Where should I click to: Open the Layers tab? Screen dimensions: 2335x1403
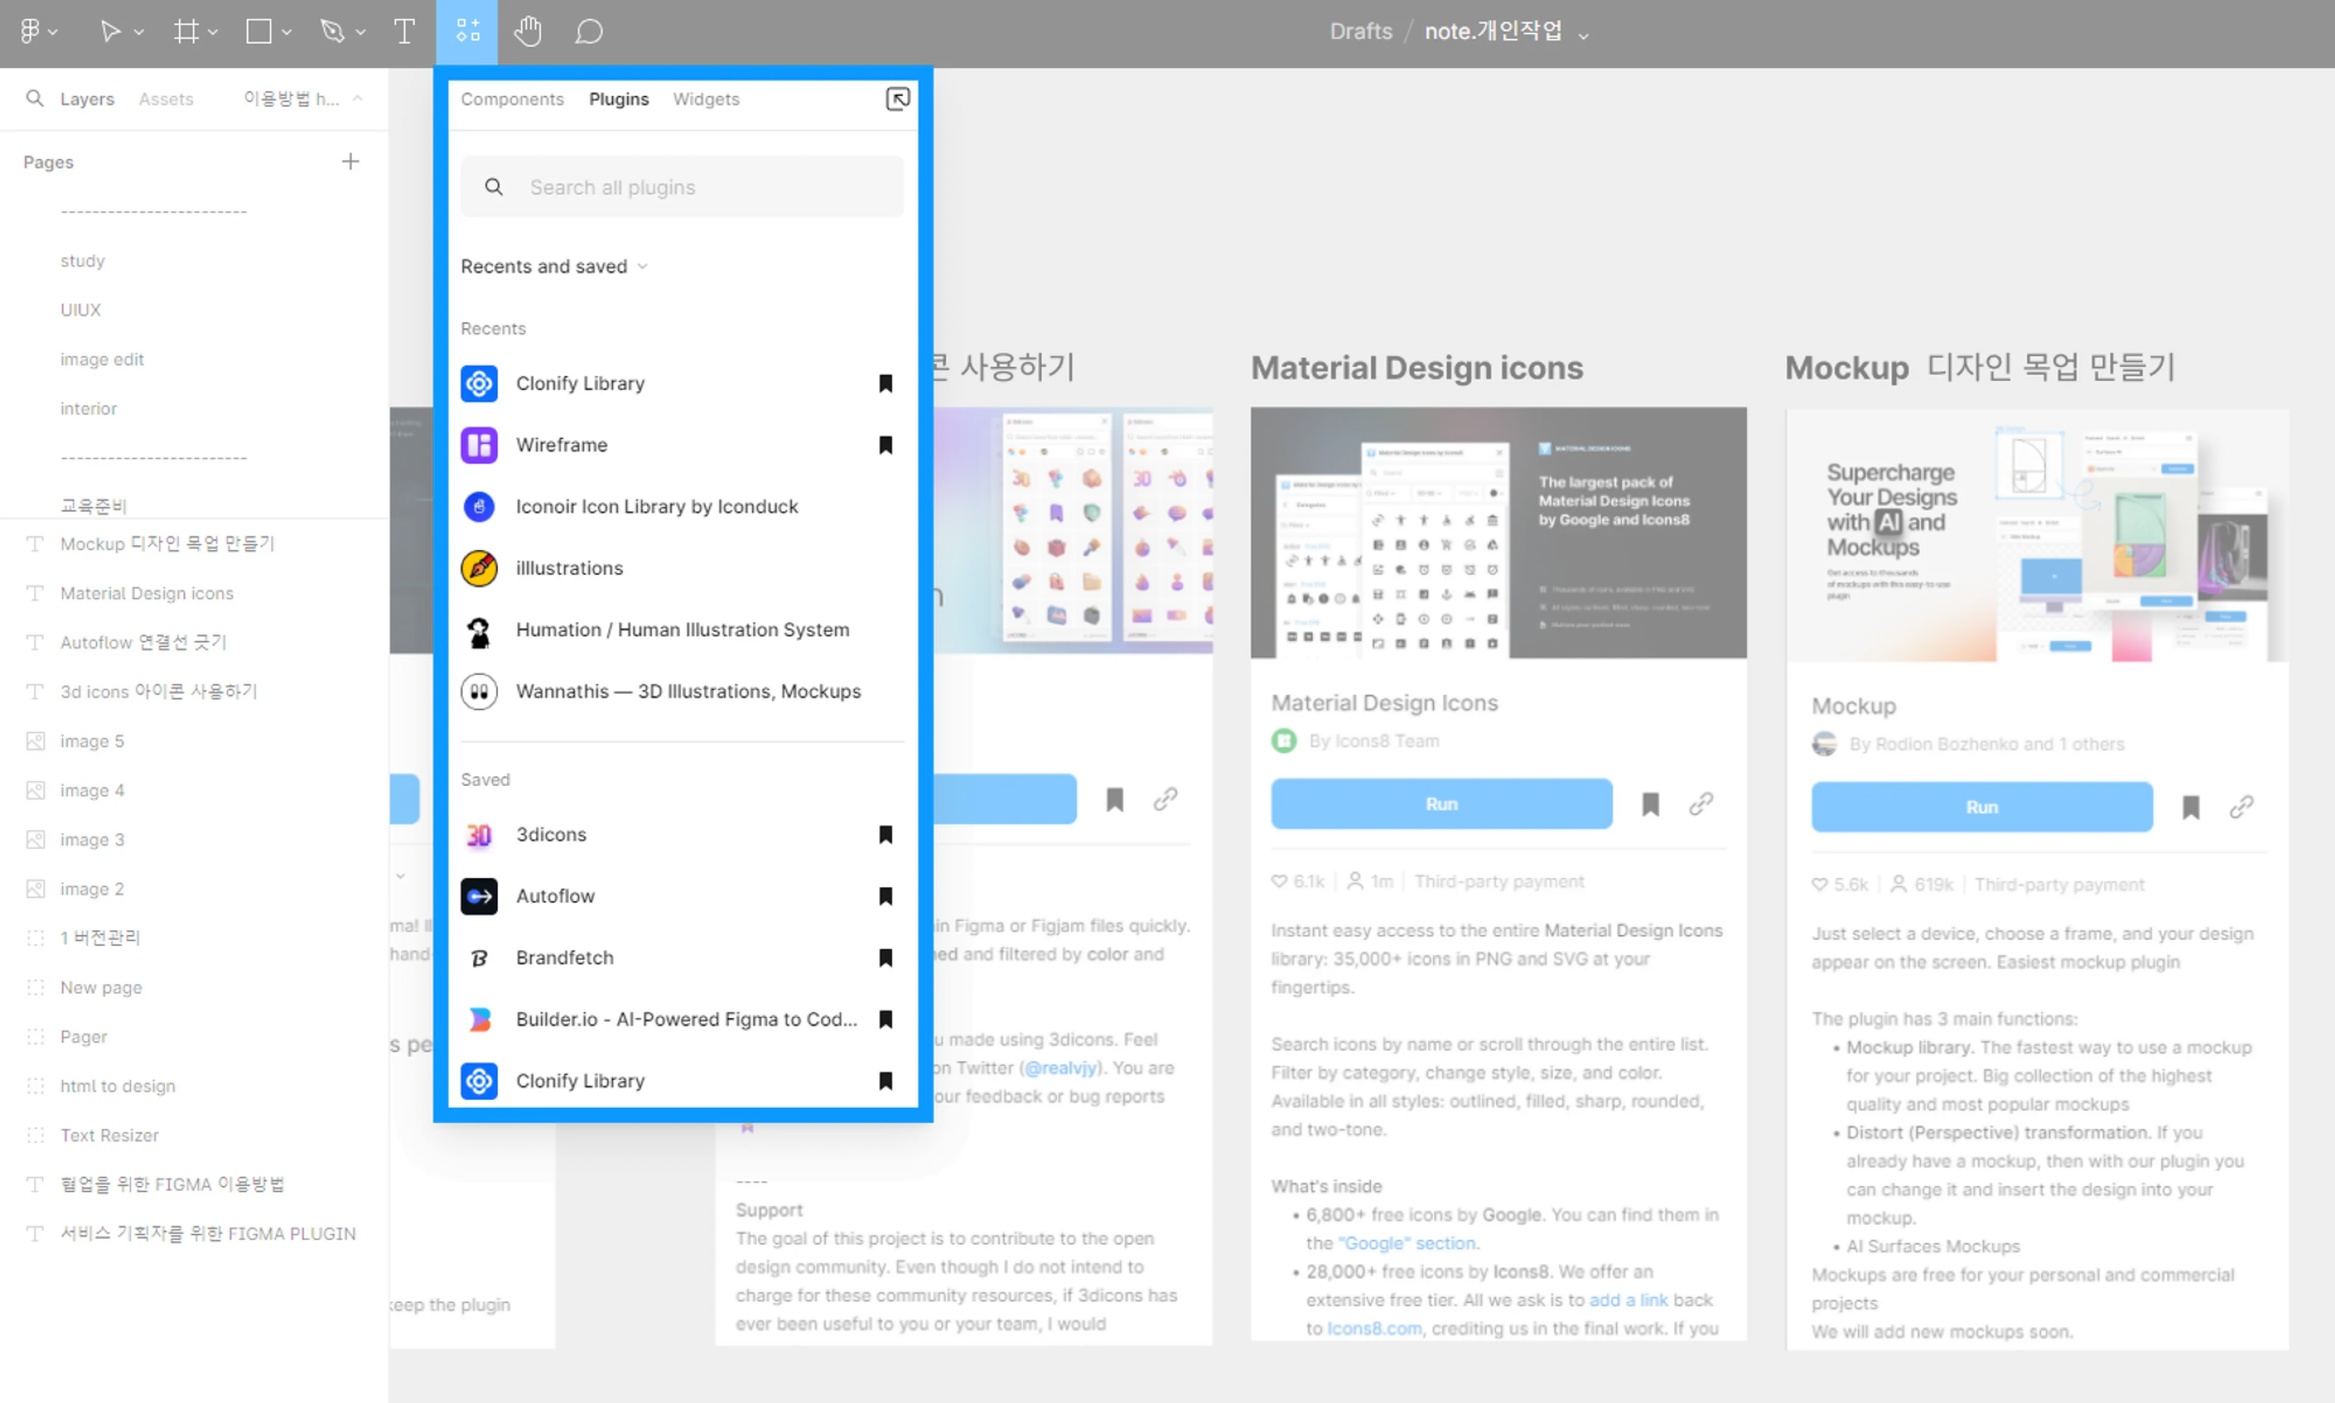coord(87,99)
